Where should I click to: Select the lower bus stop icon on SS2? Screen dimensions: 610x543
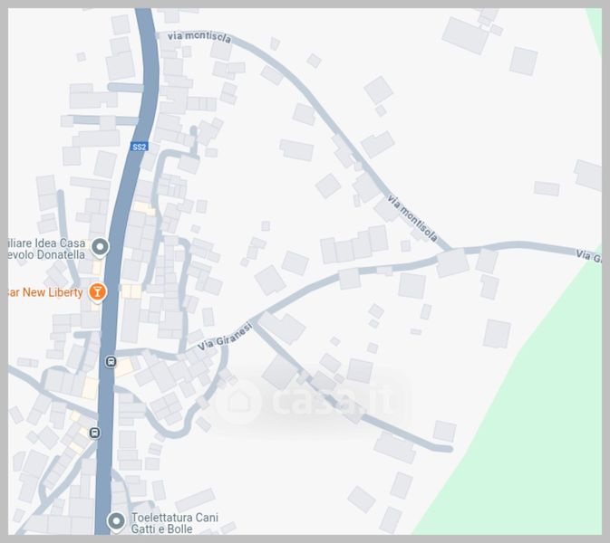(x=94, y=433)
